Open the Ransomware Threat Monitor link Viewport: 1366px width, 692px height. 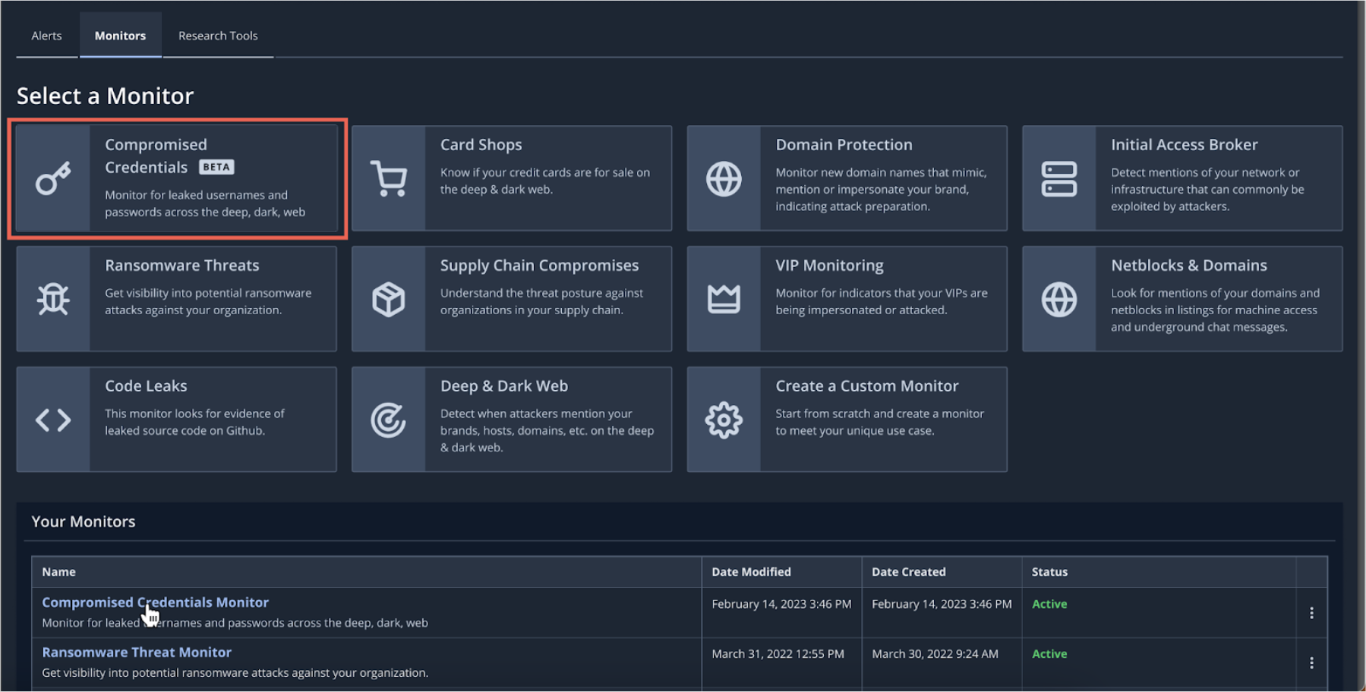point(137,652)
